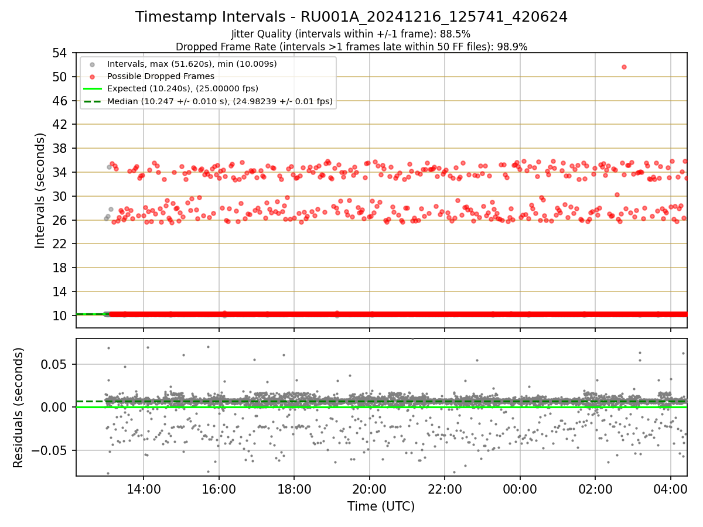Click the plot title 'Timestamp Intervals - RU001A_20241216_125741_420624'
The height and width of the screenshot is (527, 703).
point(351,17)
